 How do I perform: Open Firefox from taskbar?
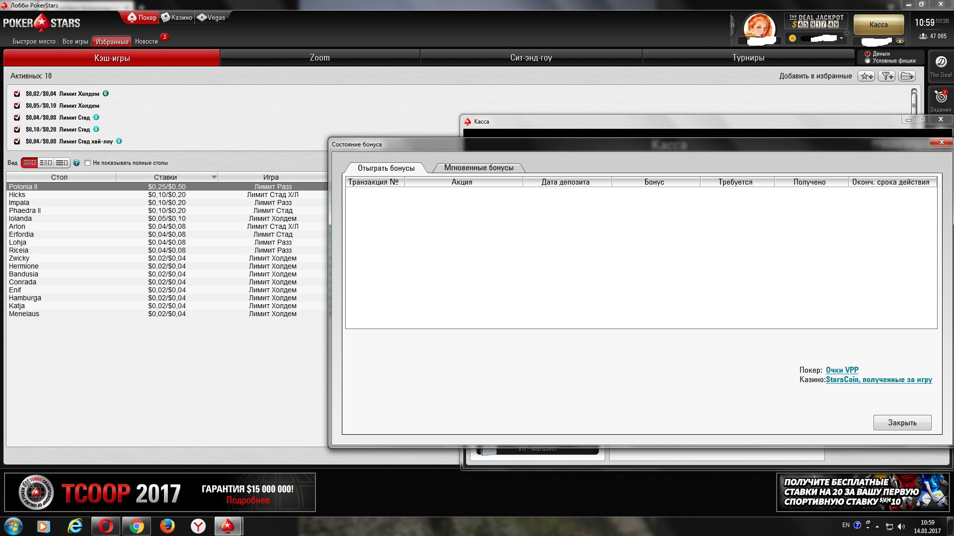coord(167,526)
